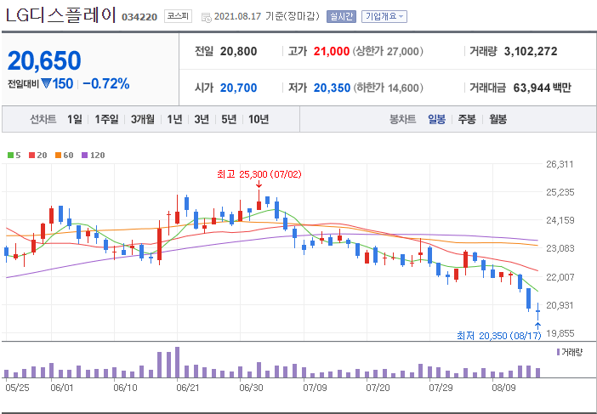Click the red candlestick under the 최고 arrow
Image resolution: width=597 pixels, height=414 pixels.
coord(259,200)
